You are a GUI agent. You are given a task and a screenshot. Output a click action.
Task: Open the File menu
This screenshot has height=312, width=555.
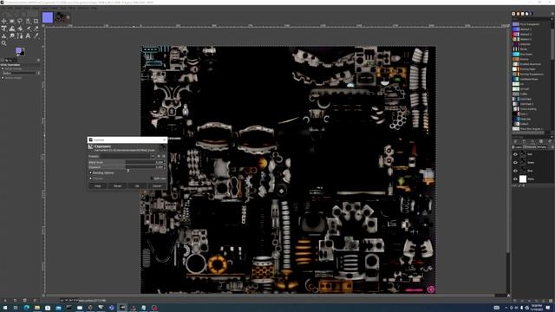[3, 8]
